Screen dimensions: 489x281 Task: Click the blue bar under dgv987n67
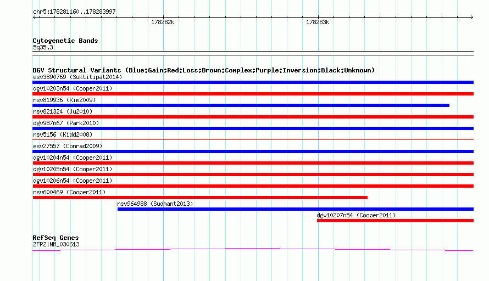click(253, 128)
